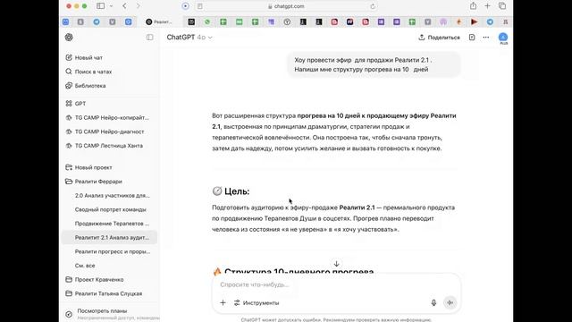
Task: Go forward with Safari forward arrow
Action: pos(139,6)
